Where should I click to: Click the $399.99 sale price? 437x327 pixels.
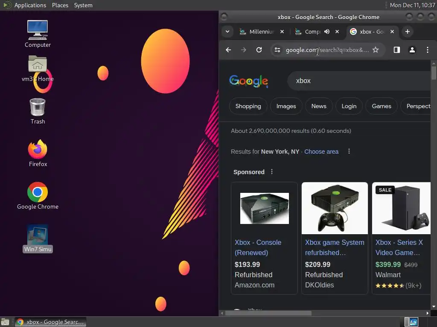point(388,264)
